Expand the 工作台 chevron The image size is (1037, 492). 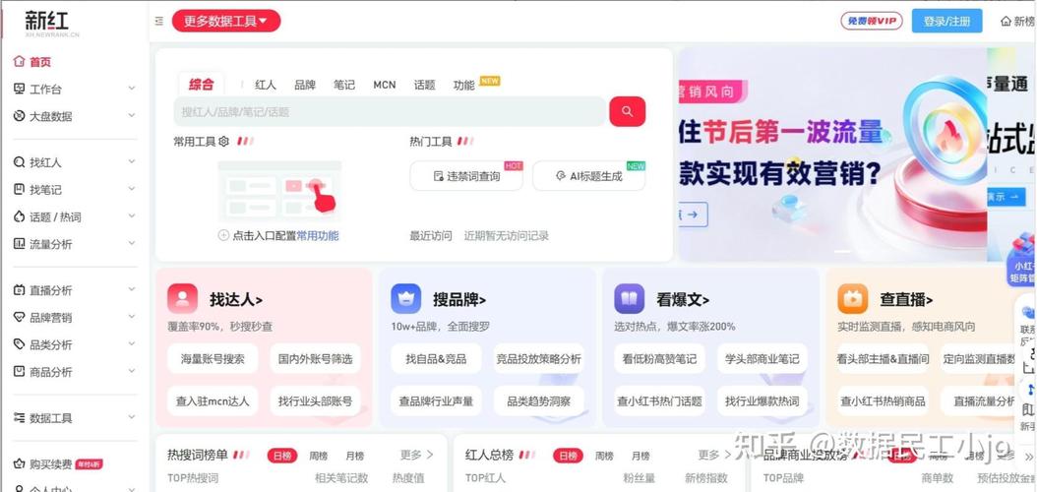(131, 88)
